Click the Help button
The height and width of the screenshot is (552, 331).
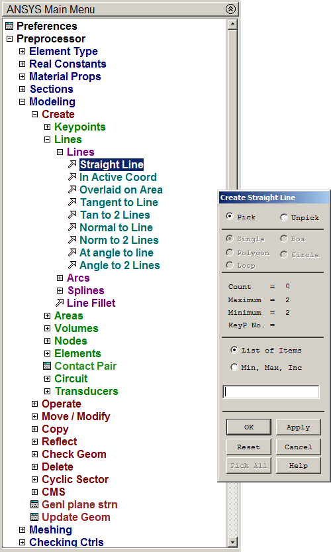click(x=299, y=465)
